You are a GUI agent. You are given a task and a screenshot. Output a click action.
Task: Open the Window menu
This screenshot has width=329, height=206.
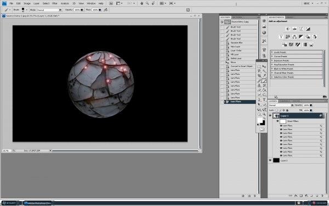(91, 3)
